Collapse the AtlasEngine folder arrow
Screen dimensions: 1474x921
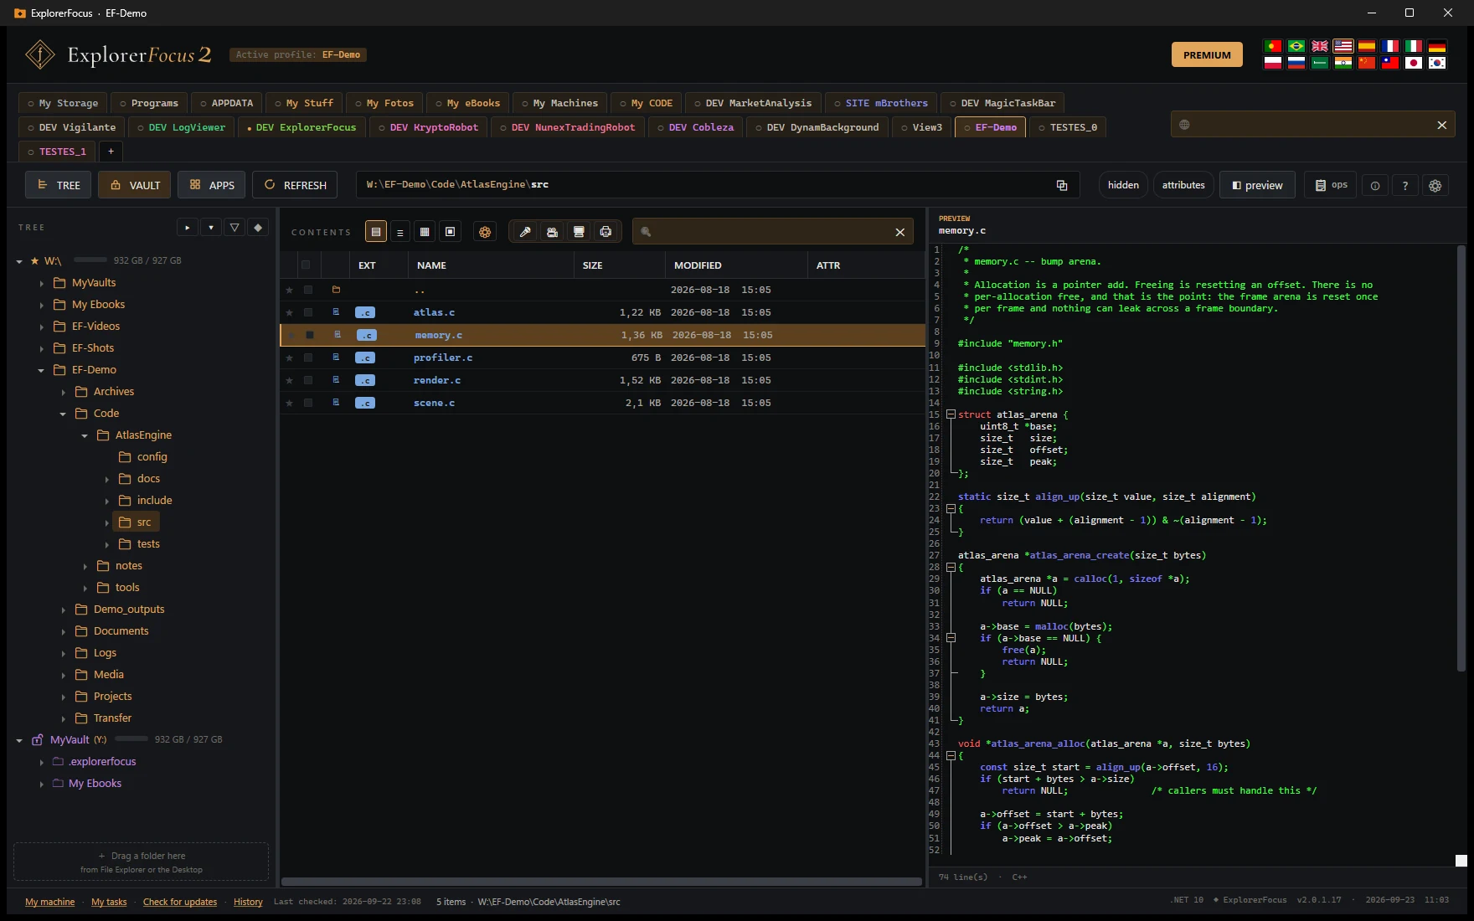pos(85,435)
